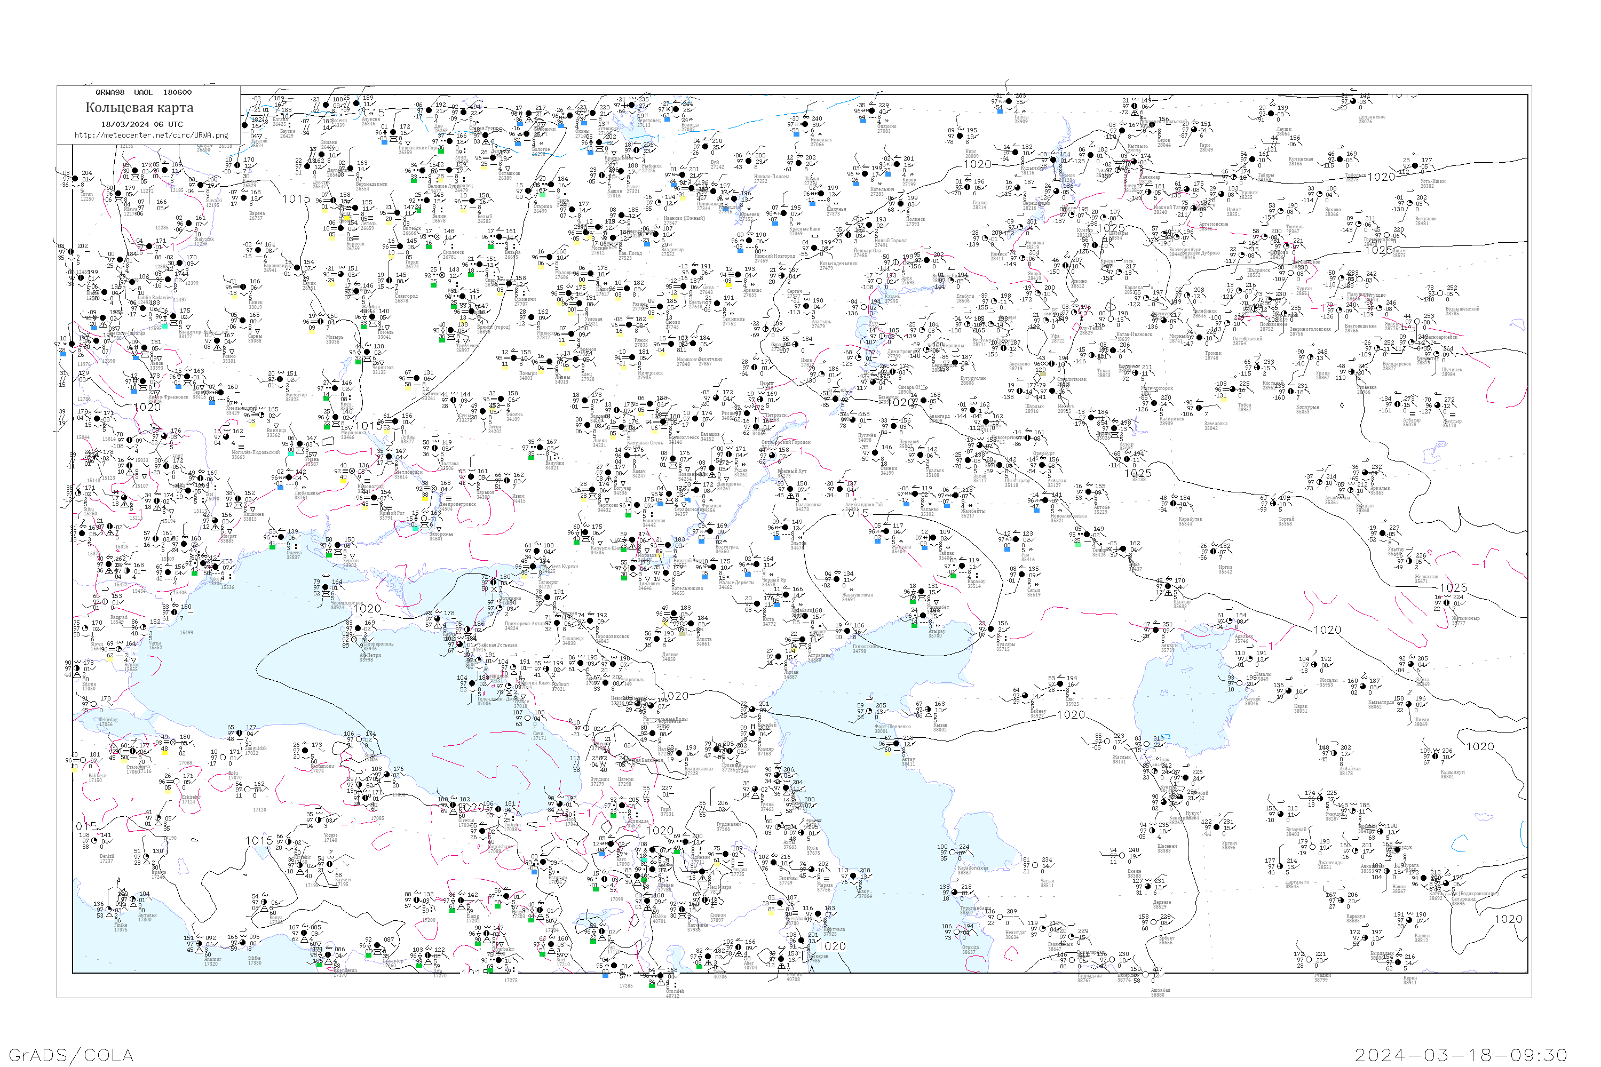Image resolution: width=1601 pixels, height=1067 pixels.
Task: Click the filled station circle at Верхнедвинск
Action: tap(351, 169)
